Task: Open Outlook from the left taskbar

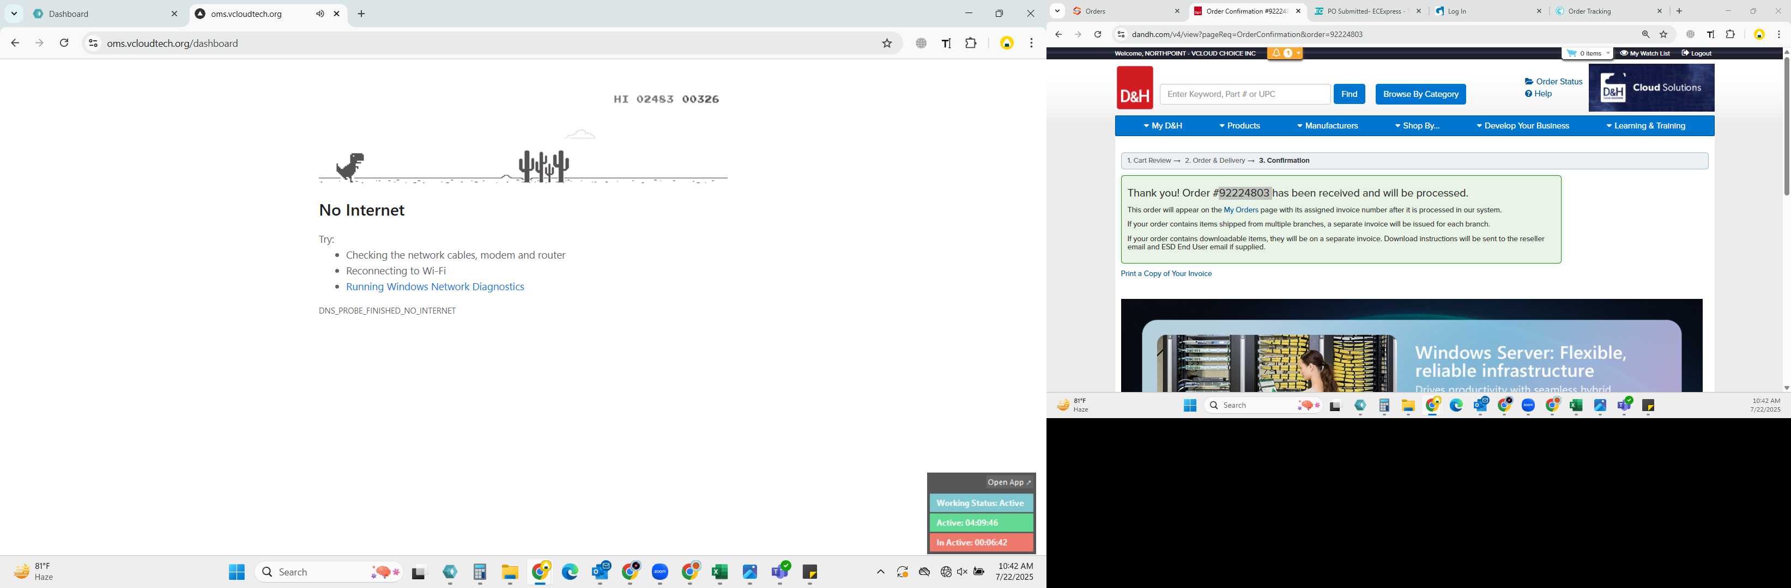Action: [x=601, y=572]
